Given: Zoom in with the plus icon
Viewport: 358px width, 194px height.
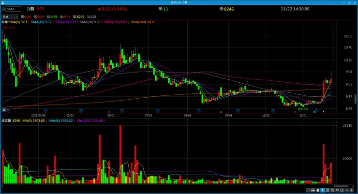Looking at the screenshot, I should coord(352,190).
